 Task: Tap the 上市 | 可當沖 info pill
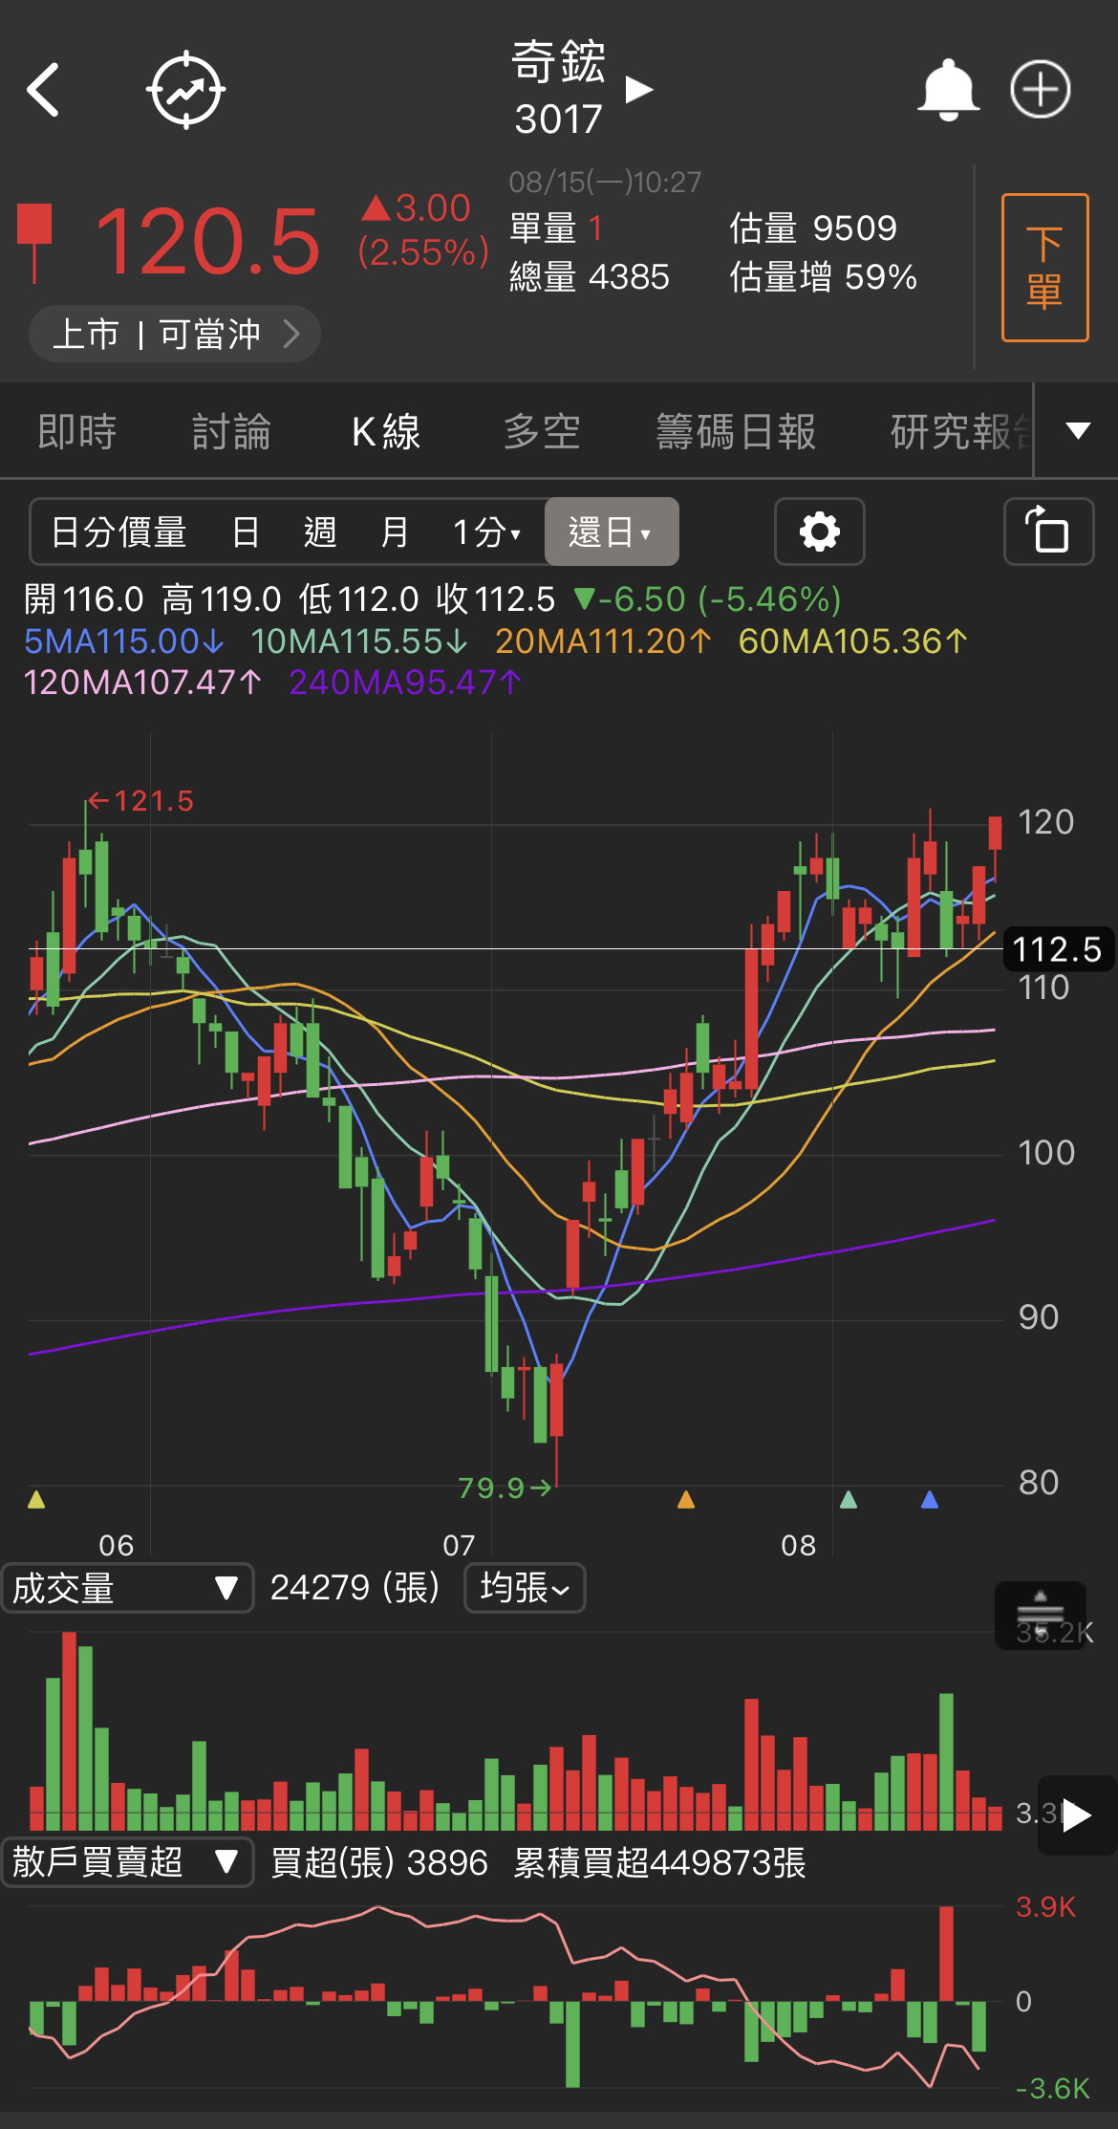[x=175, y=334]
